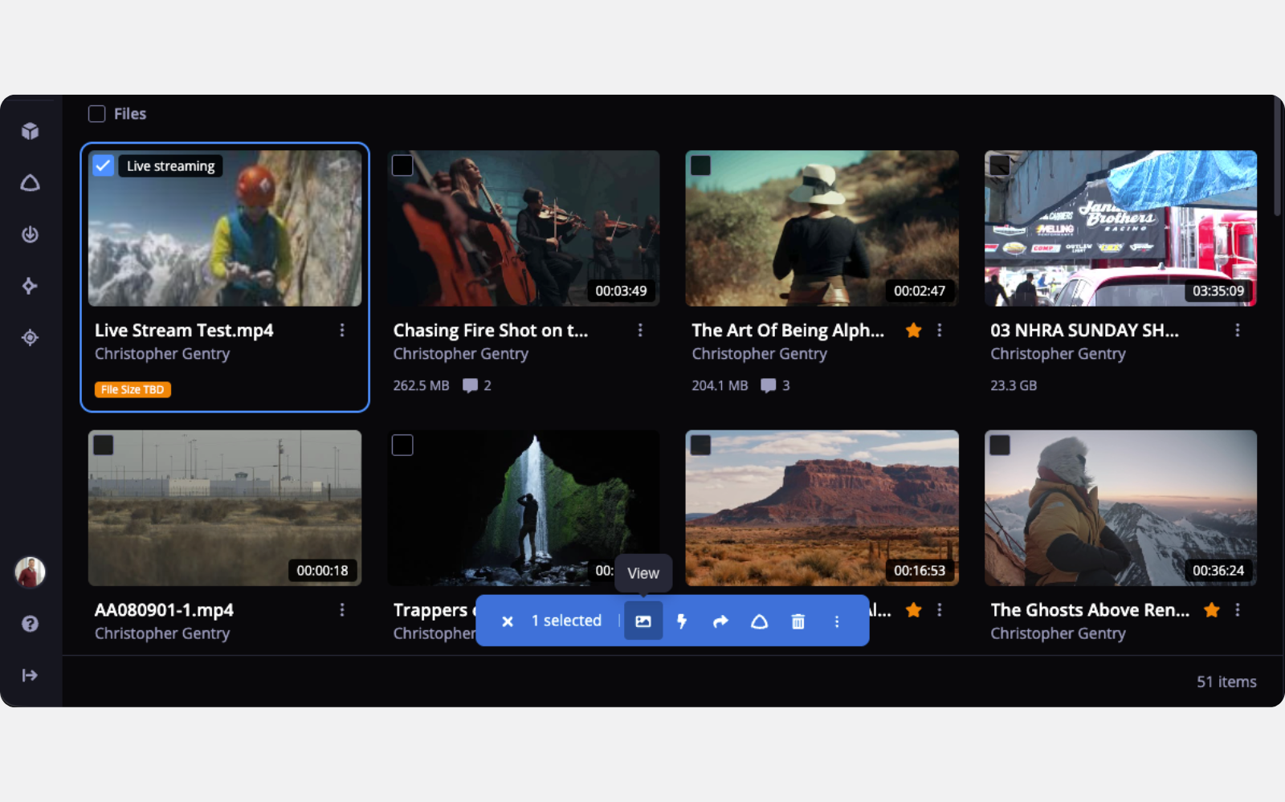The width and height of the screenshot is (1285, 802).
Task: Open the Chasing Fire Shot title link
Action: 491,330
